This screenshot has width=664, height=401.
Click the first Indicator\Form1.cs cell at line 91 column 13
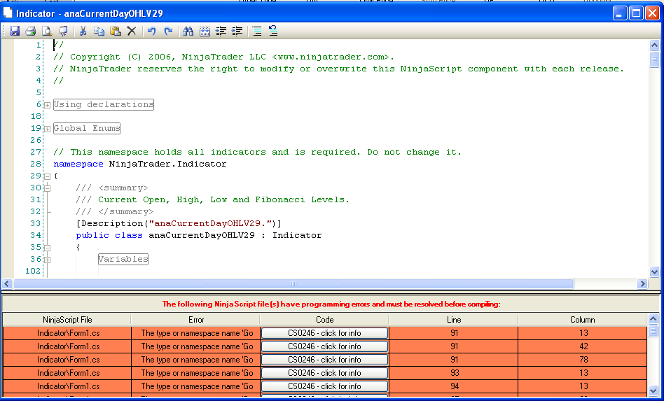tap(67, 333)
